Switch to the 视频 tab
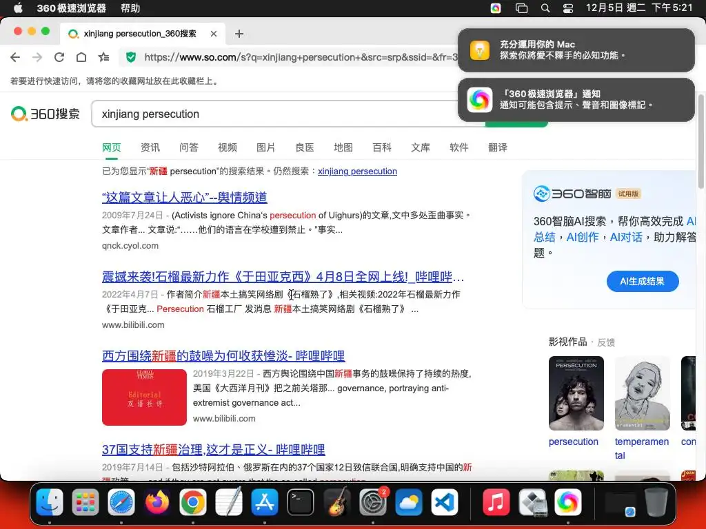706x529 pixels. tap(228, 147)
